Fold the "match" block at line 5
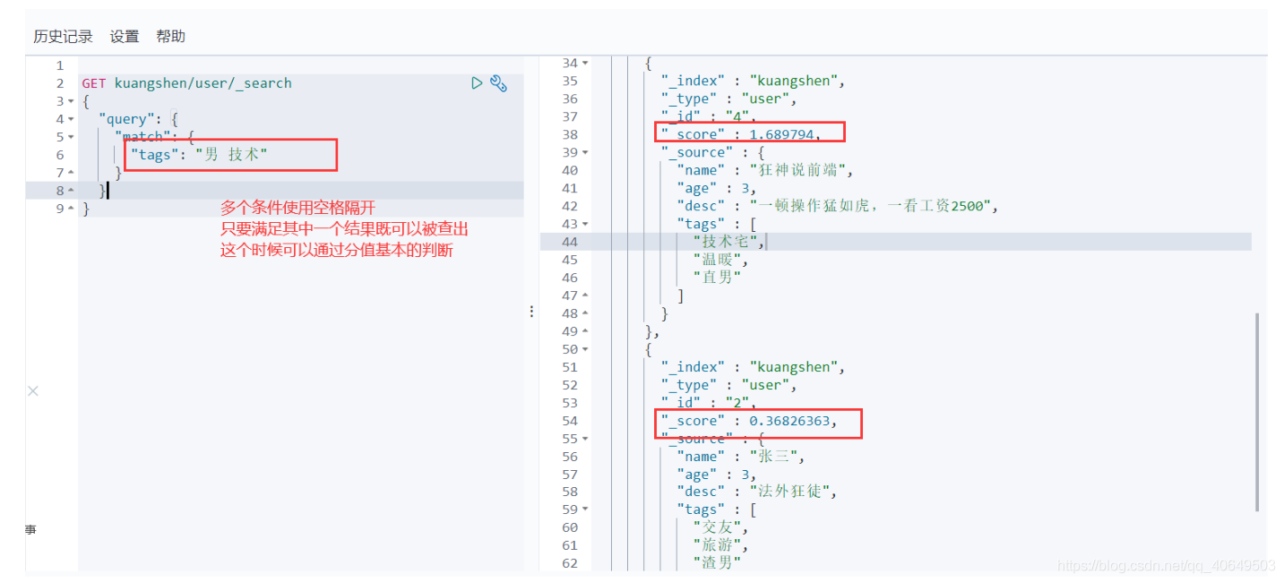1284x582 pixels. 72,137
